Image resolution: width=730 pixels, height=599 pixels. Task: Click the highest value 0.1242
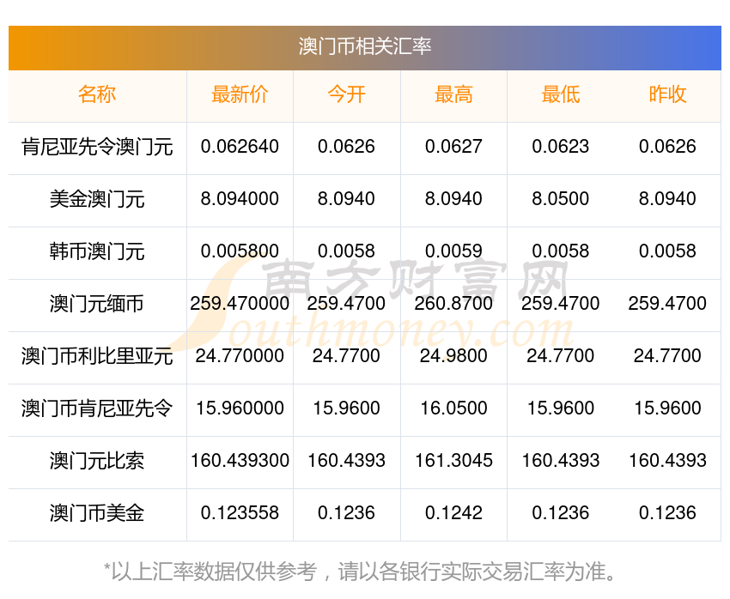(x=453, y=513)
